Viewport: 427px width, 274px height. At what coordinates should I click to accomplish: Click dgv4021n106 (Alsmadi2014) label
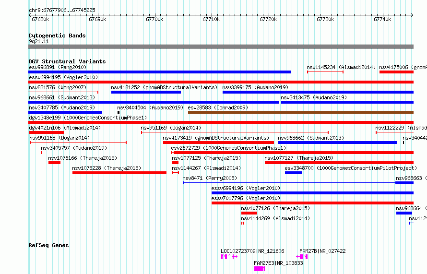[65, 128]
